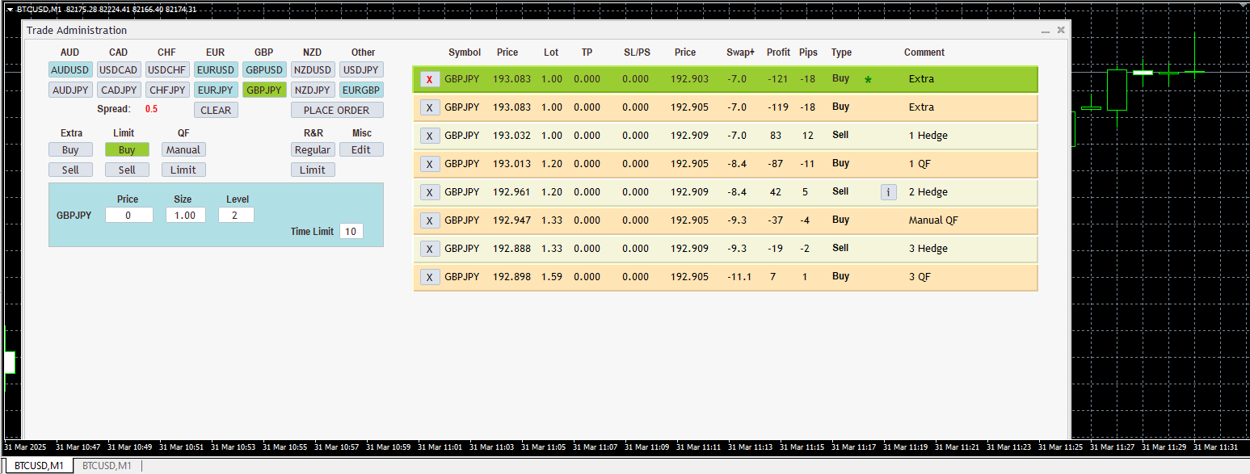Click the Pips column header

[x=808, y=52]
